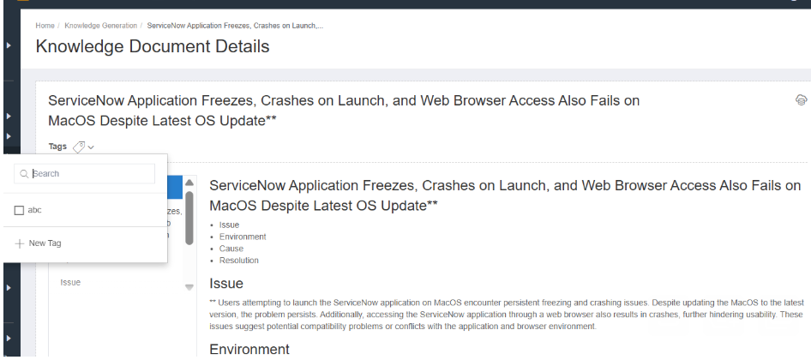811x360 pixels.
Task: Click the outline panel scrollbar thumb
Action: (x=189, y=218)
